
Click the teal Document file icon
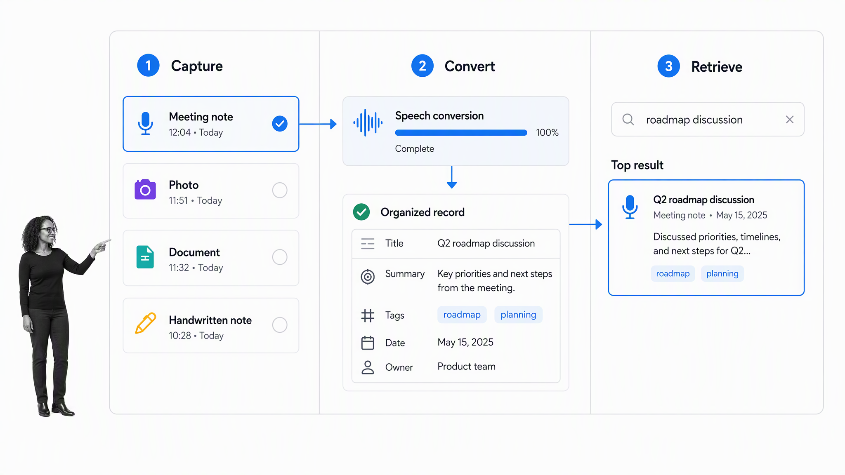[145, 257]
